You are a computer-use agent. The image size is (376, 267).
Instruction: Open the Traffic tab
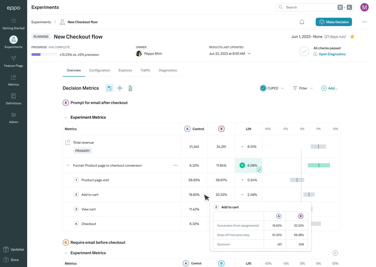pyautogui.click(x=145, y=70)
